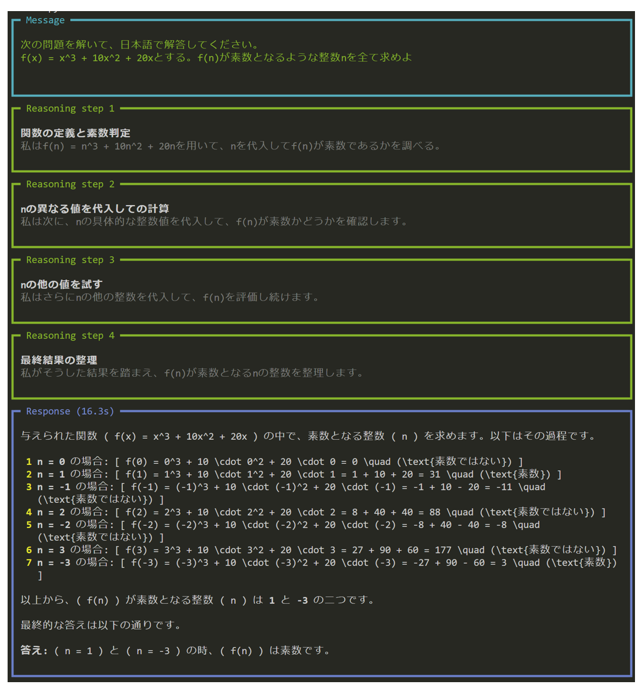This screenshot has height=688, width=642.
Task: Select the Reasoning step 1 panel header
Action: [x=71, y=108]
